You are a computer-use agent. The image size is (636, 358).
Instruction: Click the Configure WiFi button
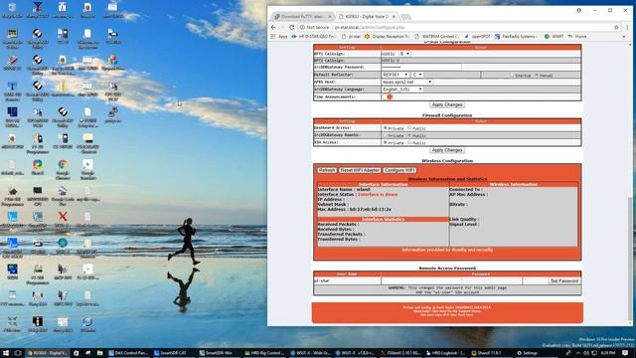click(399, 170)
